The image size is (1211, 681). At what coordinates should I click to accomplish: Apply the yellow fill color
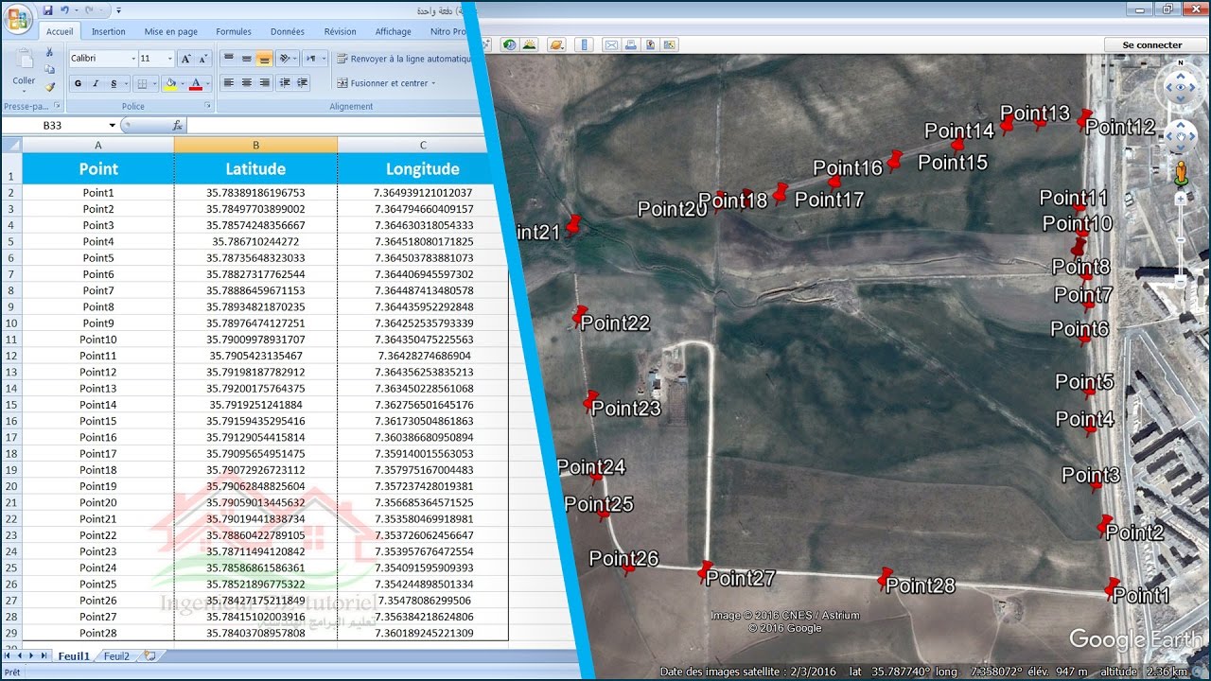tap(170, 83)
